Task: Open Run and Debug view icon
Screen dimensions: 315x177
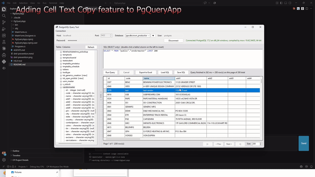Action: (4, 29)
